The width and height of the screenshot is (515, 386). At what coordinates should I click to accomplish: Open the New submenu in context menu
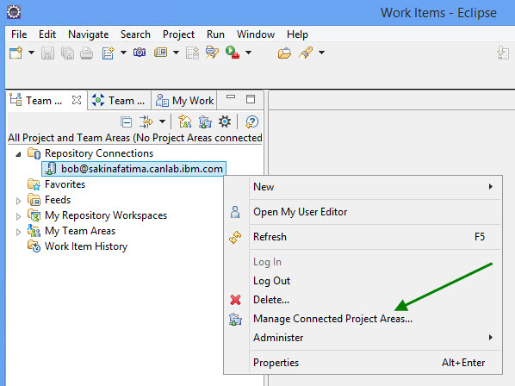coord(363,187)
